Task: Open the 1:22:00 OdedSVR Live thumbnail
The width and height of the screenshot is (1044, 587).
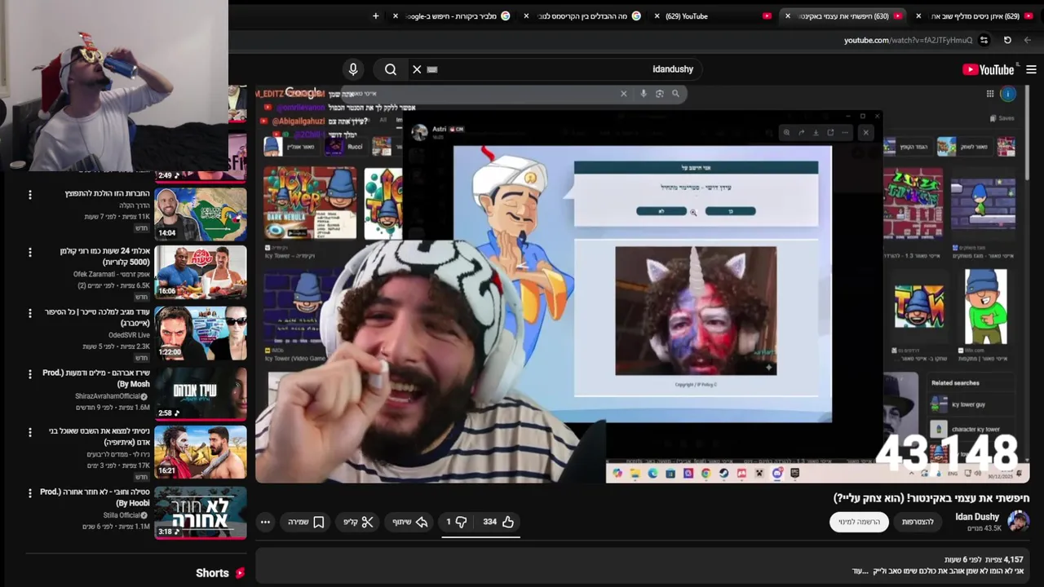Action: click(x=201, y=333)
